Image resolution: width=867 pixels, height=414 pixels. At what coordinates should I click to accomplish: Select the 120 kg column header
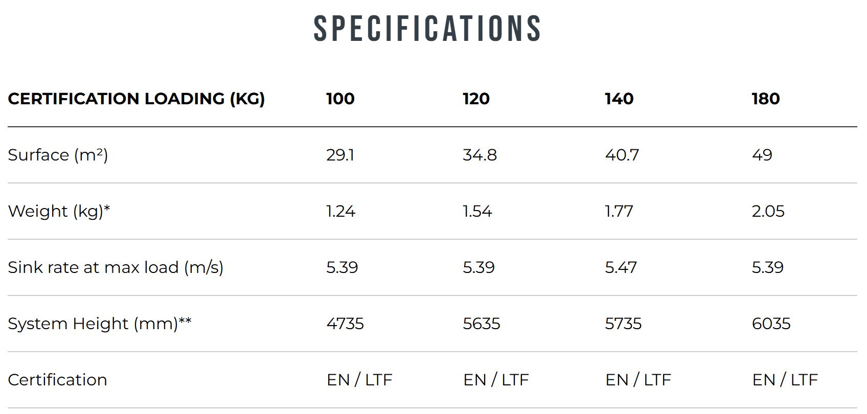click(x=476, y=99)
